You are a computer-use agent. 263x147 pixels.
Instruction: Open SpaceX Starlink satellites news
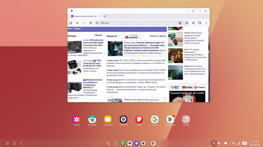[x=136, y=89]
